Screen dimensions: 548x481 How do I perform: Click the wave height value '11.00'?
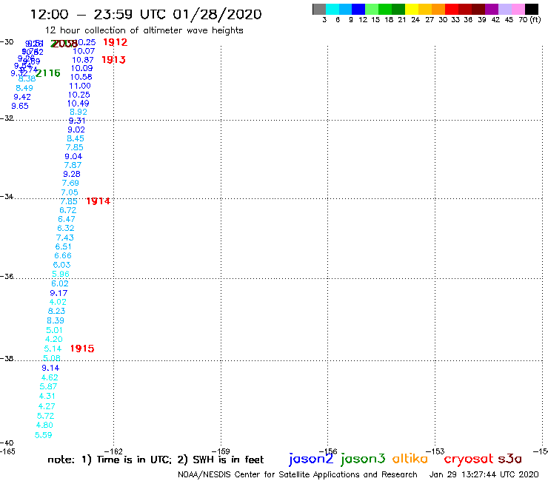(x=80, y=86)
